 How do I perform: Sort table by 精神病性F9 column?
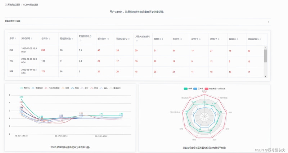260,39
